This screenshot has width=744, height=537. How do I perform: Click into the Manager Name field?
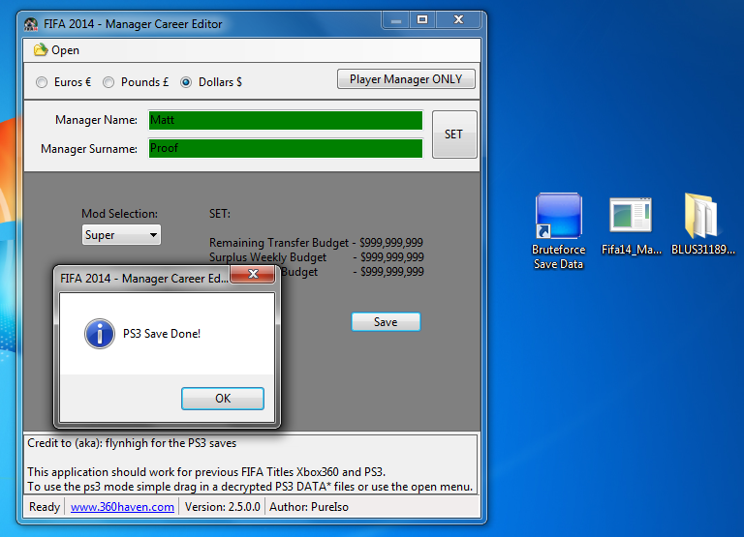click(x=285, y=120)
